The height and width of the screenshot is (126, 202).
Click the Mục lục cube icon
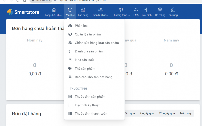(x=70, y=10)
